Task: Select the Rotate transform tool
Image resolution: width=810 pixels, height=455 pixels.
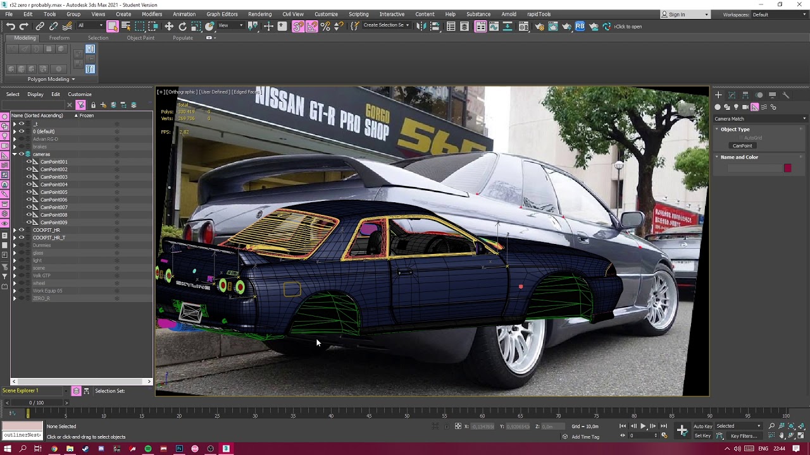Action: pos(183,26)
